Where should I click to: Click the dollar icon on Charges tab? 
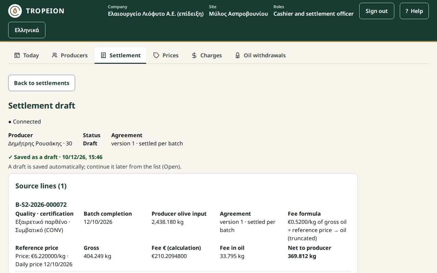pyautogui.click(x=194, y=55)
